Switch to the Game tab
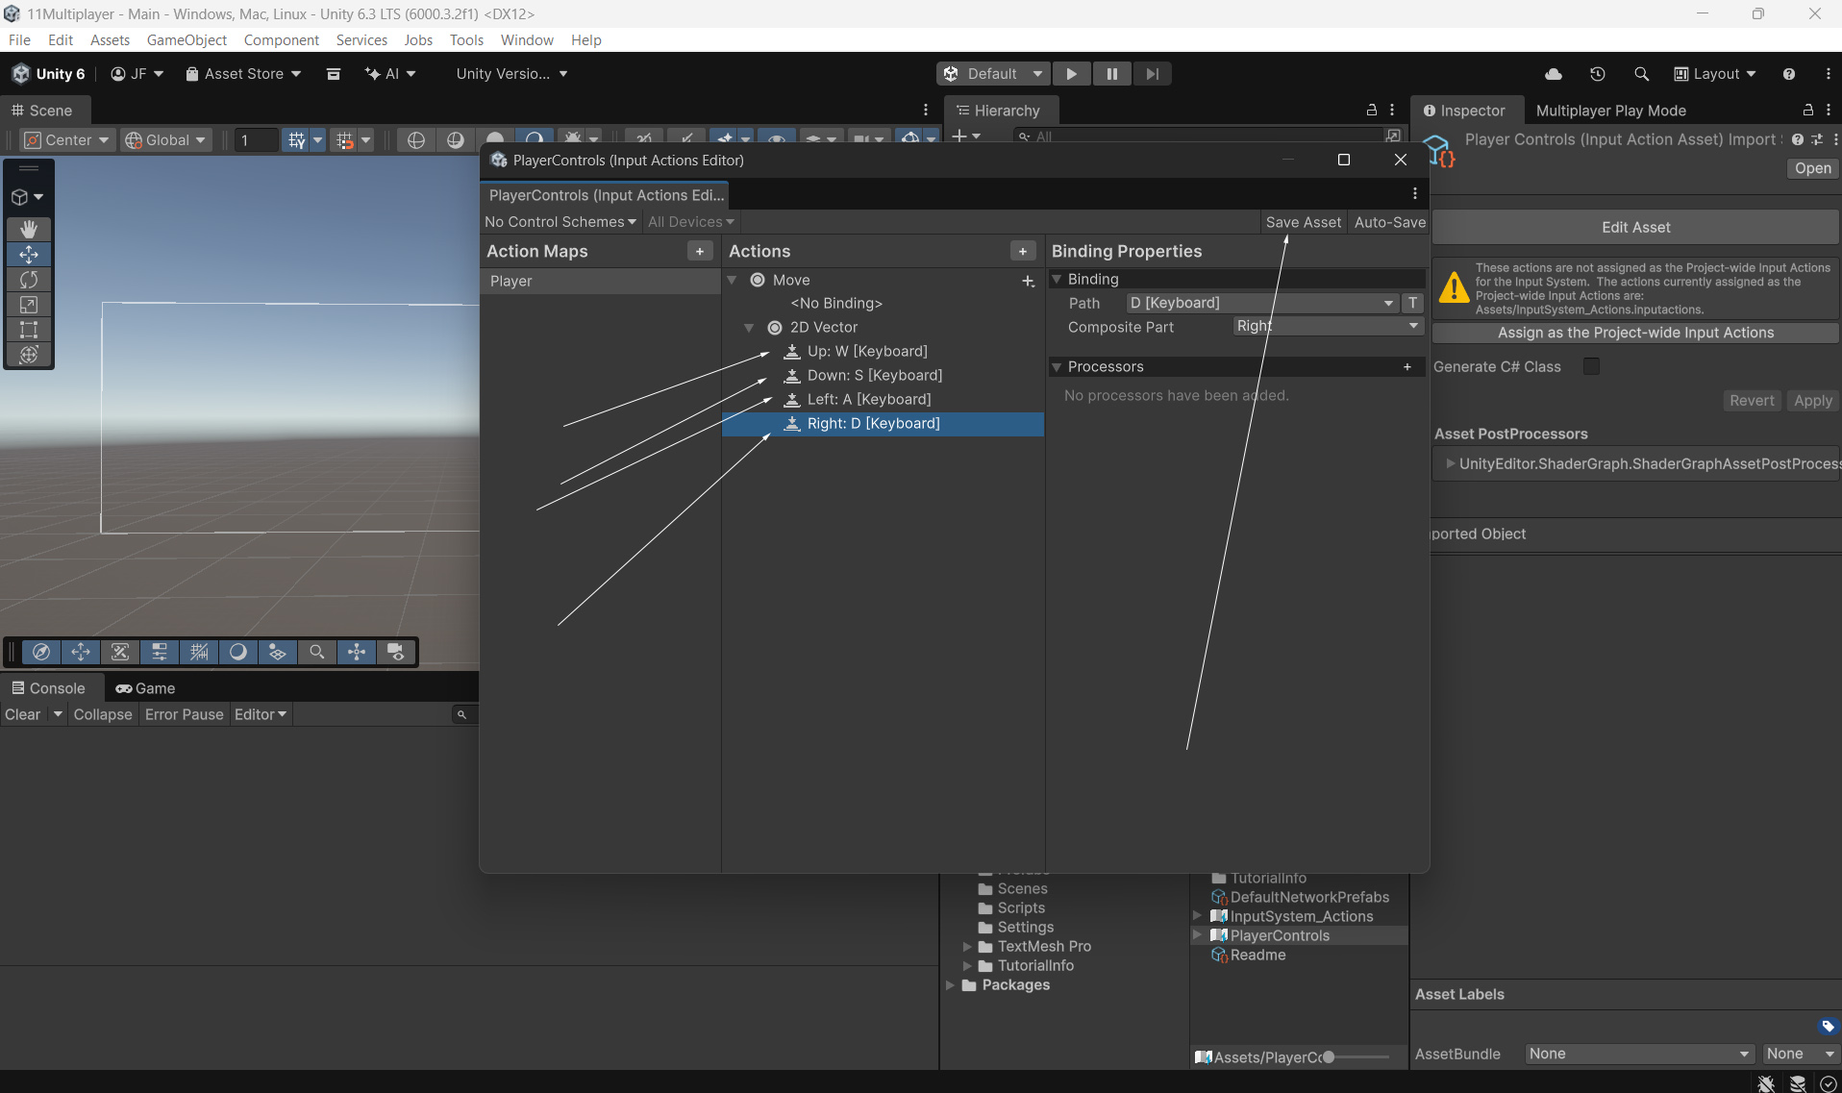Screen dimensions: 1842x1093 (x=145, y=688)
